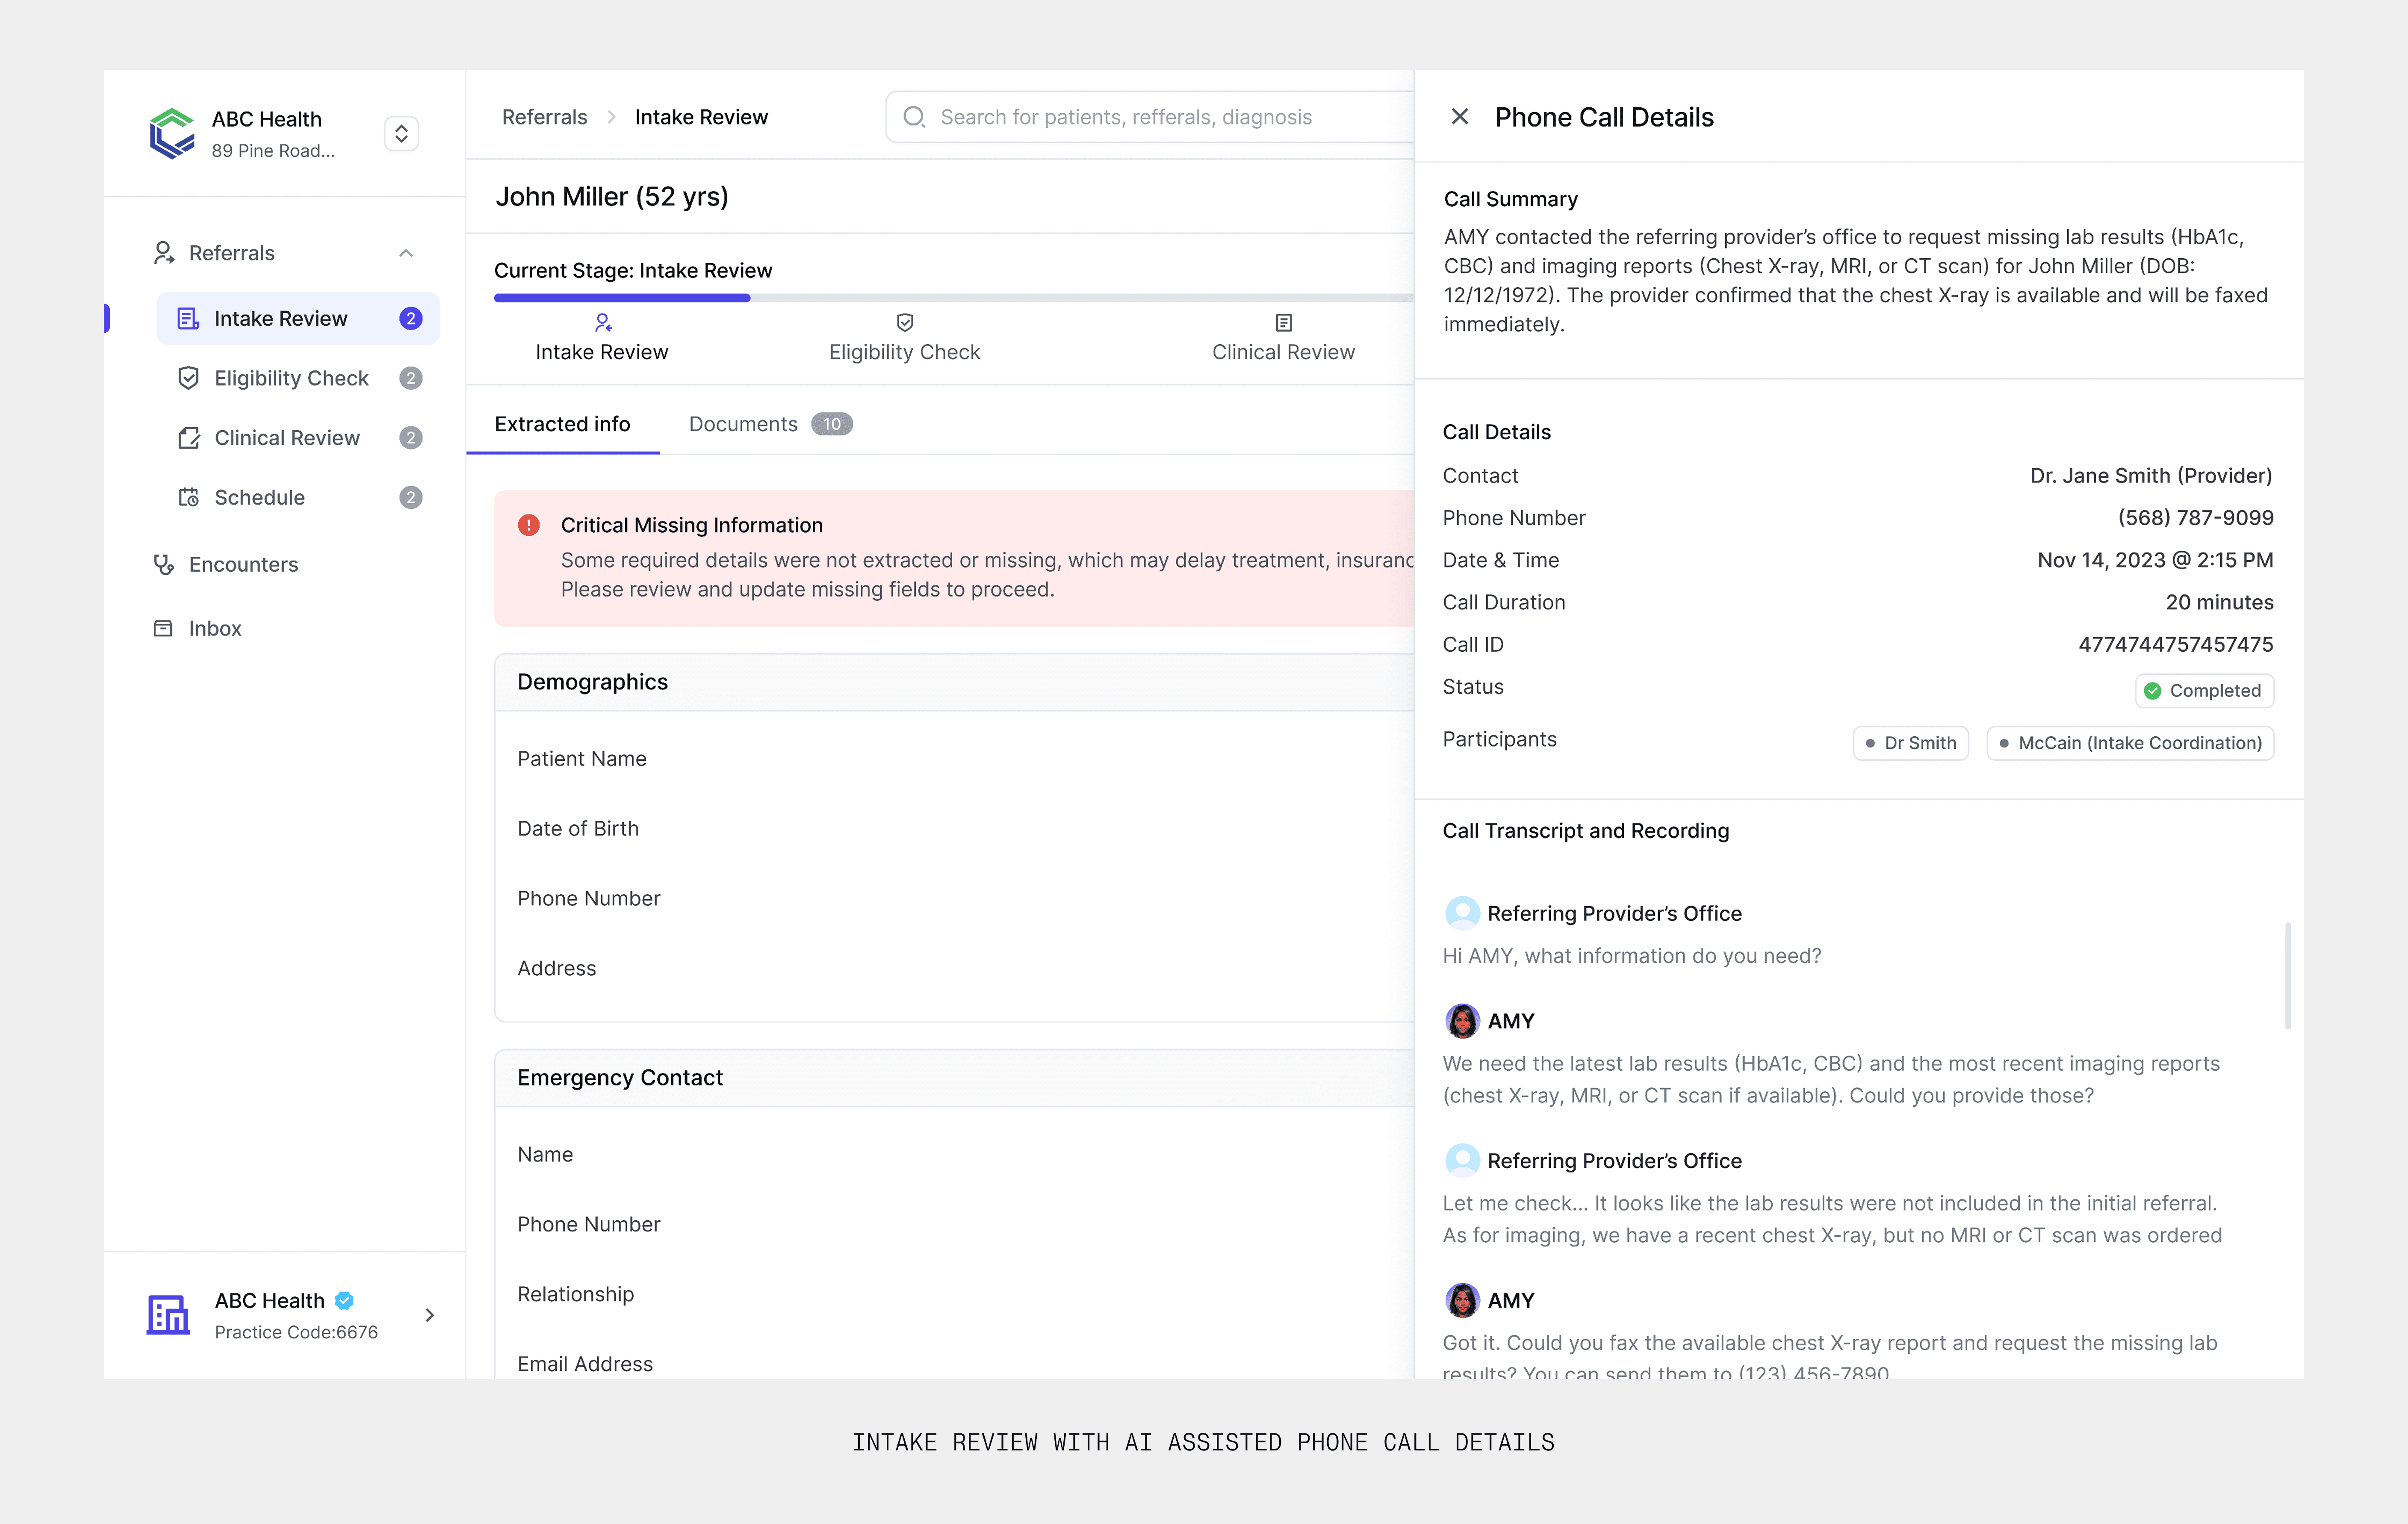Expand the ABC Health practice chevron

point(430,1315)
